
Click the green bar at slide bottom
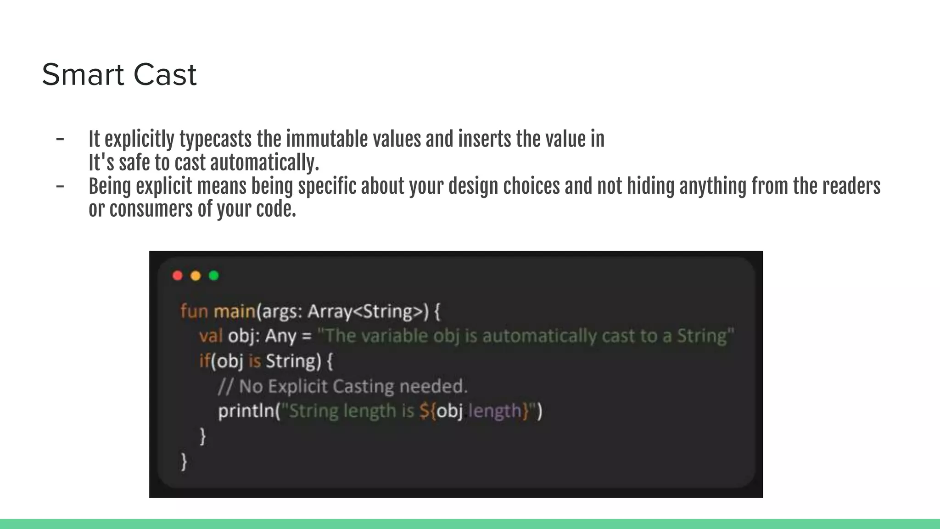point(470,524)
